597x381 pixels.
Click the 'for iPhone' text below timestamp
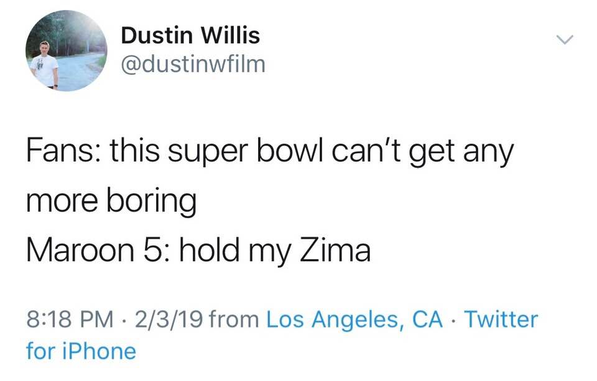click(x=81, y=351)
